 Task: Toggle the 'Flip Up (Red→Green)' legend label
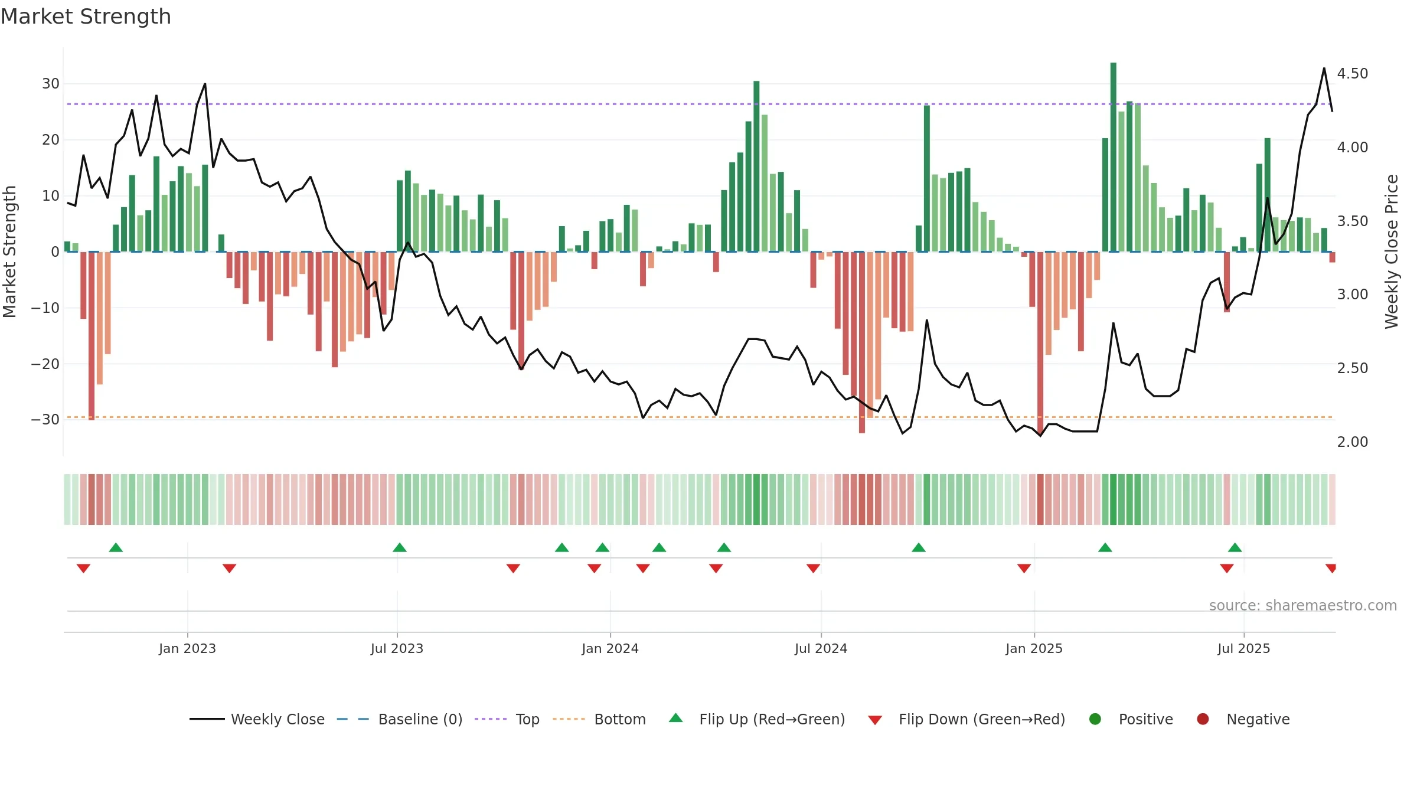tap(772, 719)
